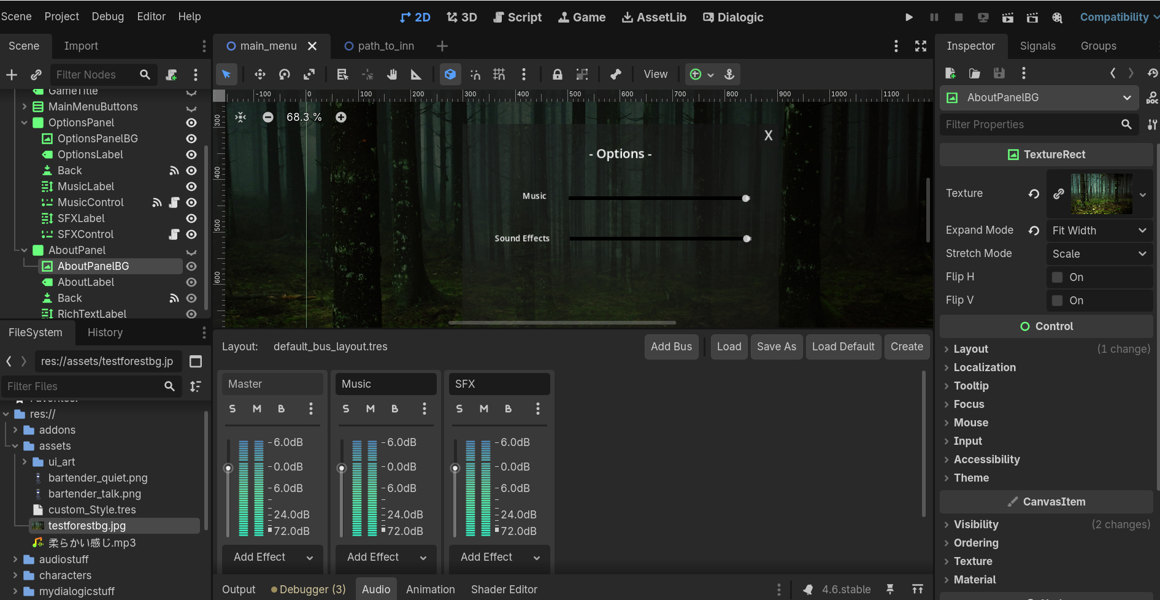This screenshot has height=600, width=1160.
Task: Click the Master bus volume slider handle
Action: (228, 468)
